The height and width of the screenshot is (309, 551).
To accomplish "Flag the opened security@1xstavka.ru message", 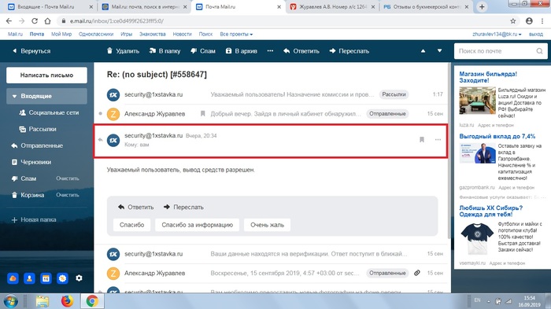I will pyautogui.click(x=422, y=140).
